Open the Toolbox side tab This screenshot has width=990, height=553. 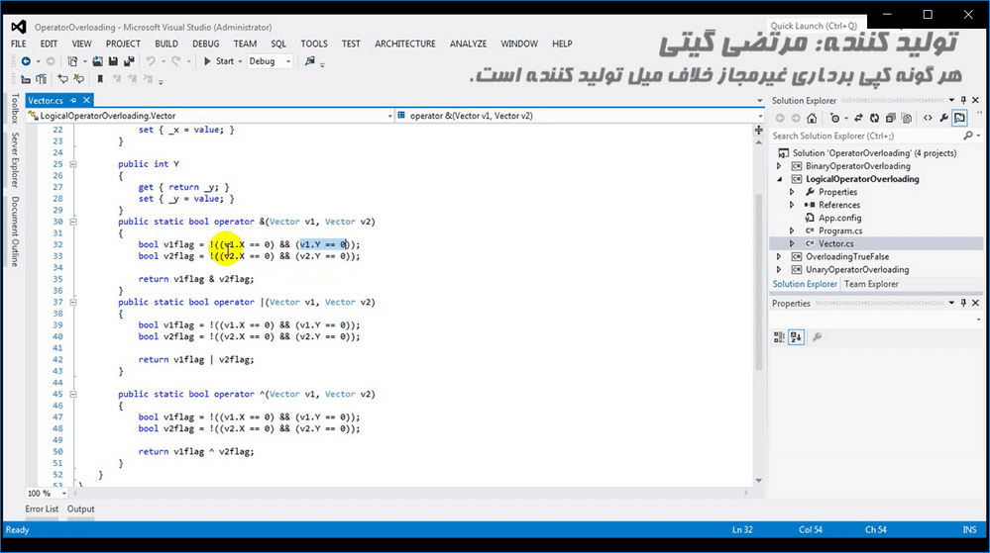click(x=15, y=109)
